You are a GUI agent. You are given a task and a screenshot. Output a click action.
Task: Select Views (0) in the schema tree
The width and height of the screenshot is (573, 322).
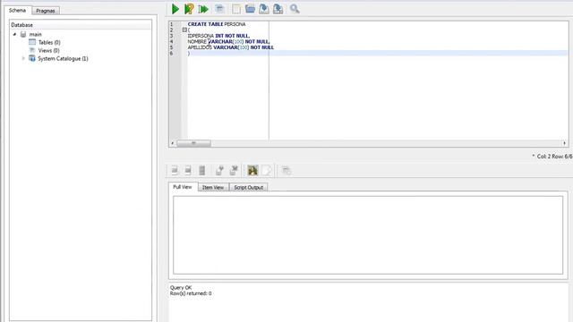[48, 50]
